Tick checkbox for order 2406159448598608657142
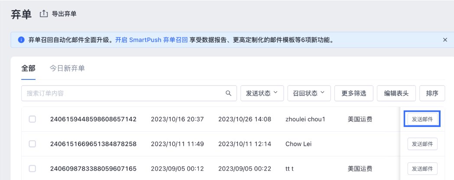 32,119
